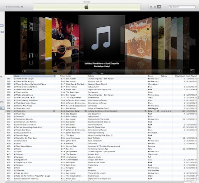Select Cover Flow view button
The height and width of the screenshot is (183, 199).
[159, 7]
